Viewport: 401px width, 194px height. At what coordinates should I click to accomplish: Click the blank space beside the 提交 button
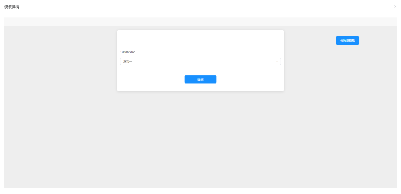tap(247, 79)
